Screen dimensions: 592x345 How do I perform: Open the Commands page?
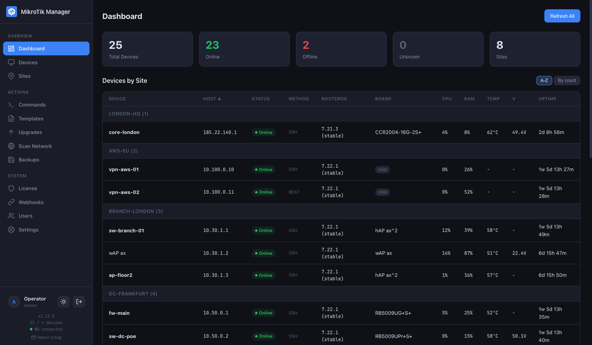[46, 105]
